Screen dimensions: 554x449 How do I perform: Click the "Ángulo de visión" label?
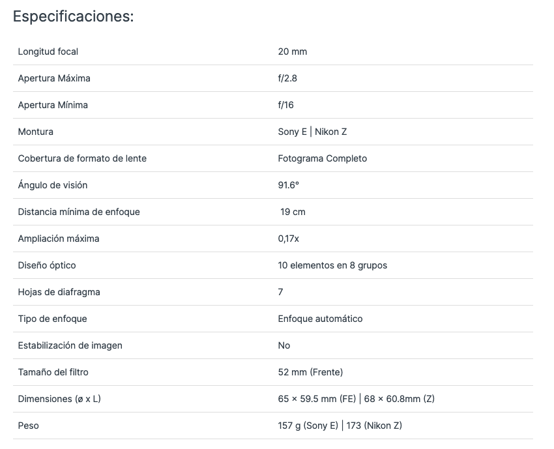click(x=53, y=185)
